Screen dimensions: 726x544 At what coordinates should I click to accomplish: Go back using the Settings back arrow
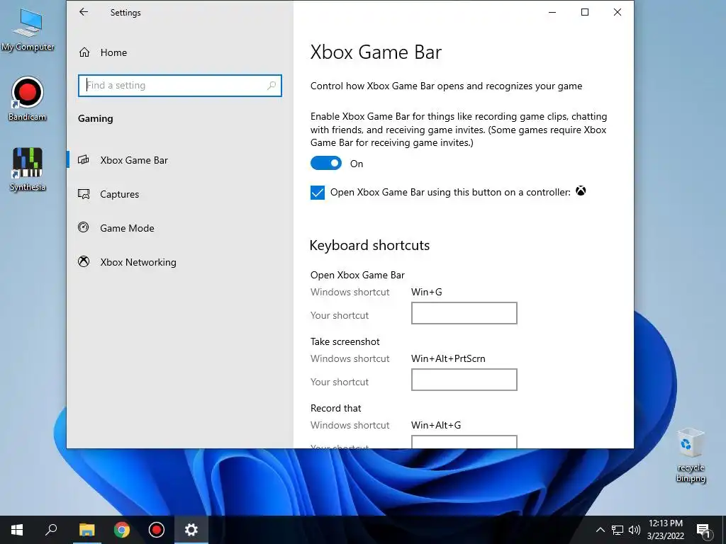tap(84, 12)
